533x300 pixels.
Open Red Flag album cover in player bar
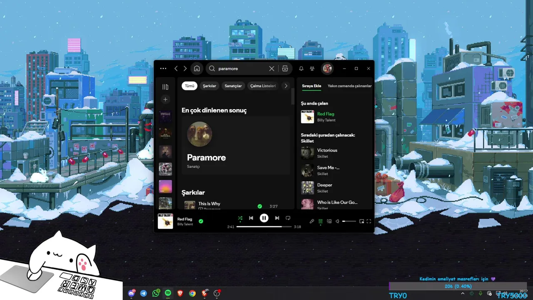[165, 221]
